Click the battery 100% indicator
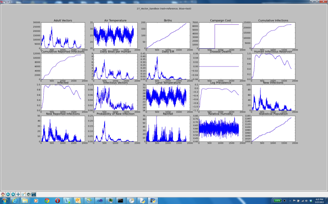 pyautogui.click(x=277, y=201)
